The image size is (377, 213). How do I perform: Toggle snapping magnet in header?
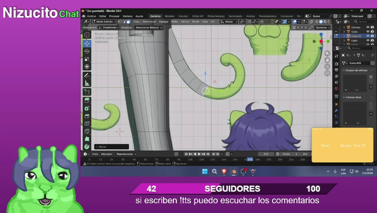pos(250,22)
